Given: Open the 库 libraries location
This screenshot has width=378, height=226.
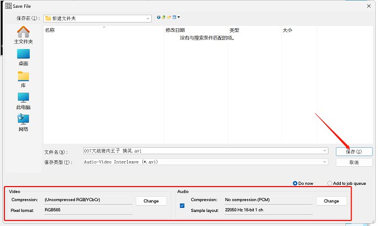Looking at the screenshot, I should pos(23,79).
